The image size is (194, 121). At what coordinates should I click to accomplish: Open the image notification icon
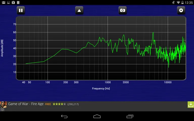(x=8, y=3)
